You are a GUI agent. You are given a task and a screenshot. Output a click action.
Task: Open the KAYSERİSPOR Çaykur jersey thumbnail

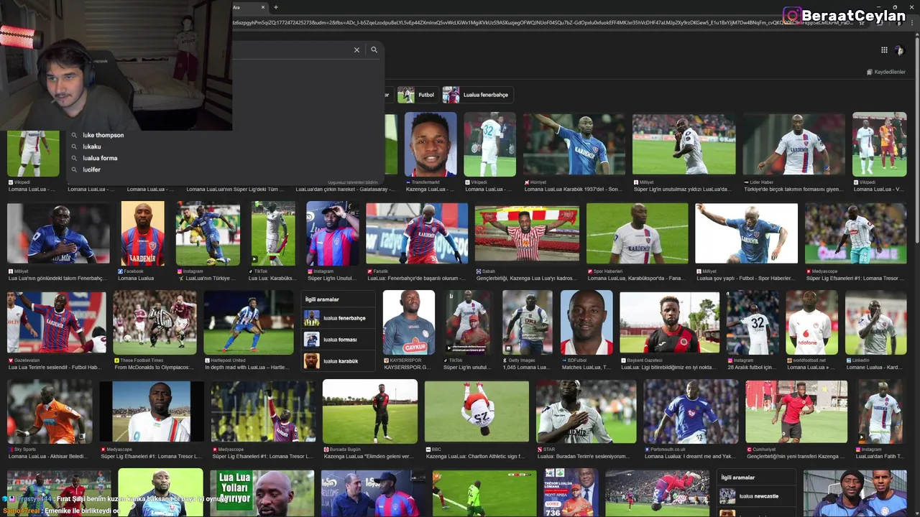[x=409, y=322]
